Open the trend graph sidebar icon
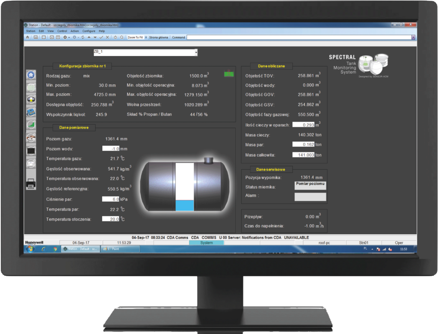This screenshot has height=334, width=438. pyautogui.click(x=31, y=163)
